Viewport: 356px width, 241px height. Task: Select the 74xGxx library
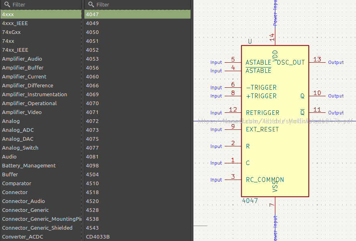pyautogui.click(x=11, y=32)
